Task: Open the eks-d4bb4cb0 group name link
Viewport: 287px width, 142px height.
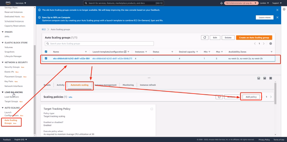Action: pyautogui.click(x=71, y=58)
